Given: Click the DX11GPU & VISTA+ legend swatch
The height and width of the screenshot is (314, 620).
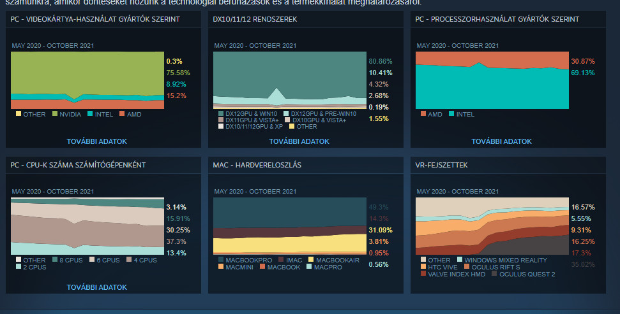Looking at the screenshot, I should [x=221, y=120].
